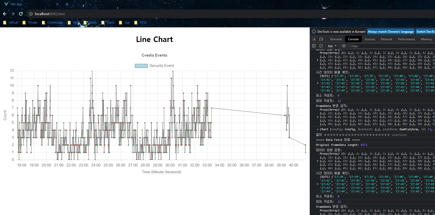Open the Refs bookmark folder
435x215 pixels.
tap(73, 22)
